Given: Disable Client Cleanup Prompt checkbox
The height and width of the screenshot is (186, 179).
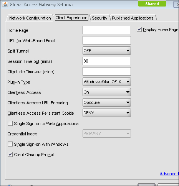Looking at the screenshot, I should (x=10, y=155).
